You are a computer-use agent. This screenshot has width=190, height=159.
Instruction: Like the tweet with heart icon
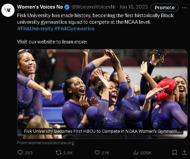97,153
